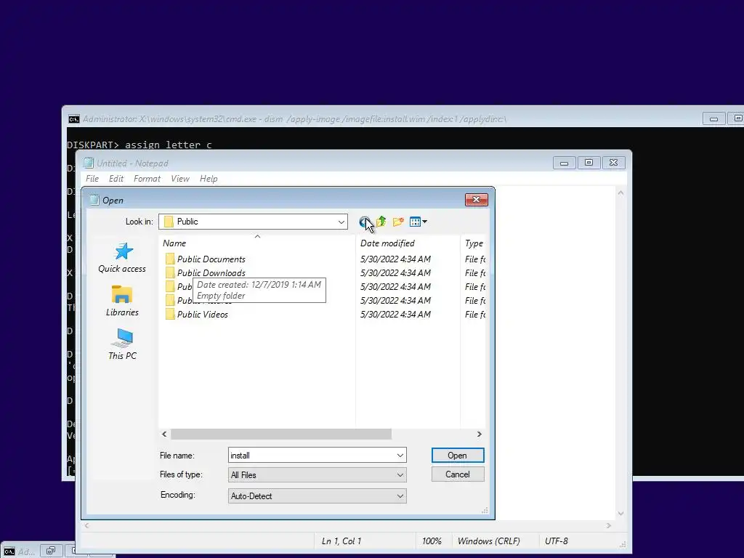Minimize the Notepad window

click(564, 163)
